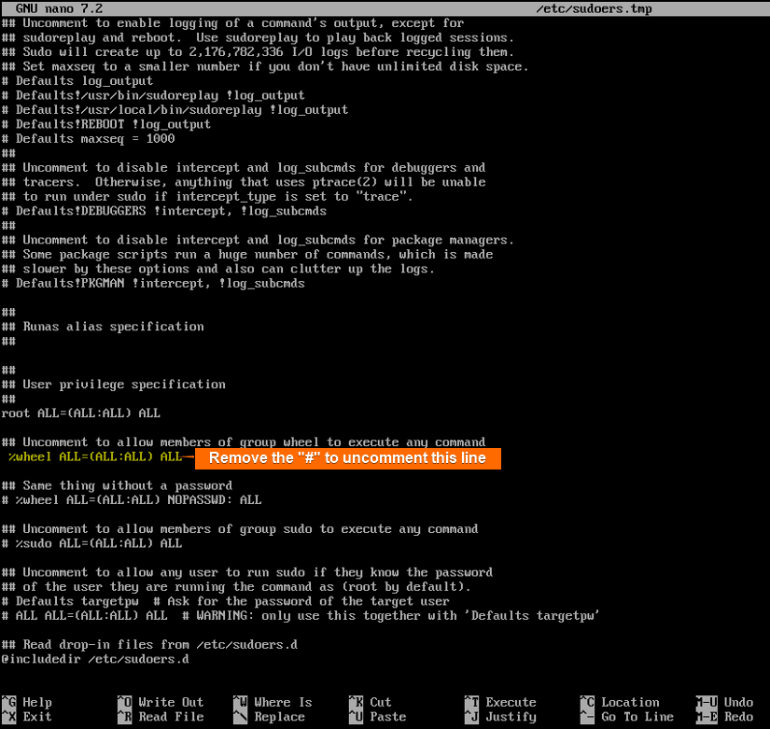Image resolution: width=770 pixels, height=729 pixels.
Task: Click line '## Same thing without a password'
Action: tap(117, 485)
